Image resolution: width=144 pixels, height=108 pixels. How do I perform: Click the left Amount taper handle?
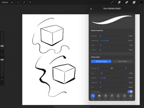[98, 69]
